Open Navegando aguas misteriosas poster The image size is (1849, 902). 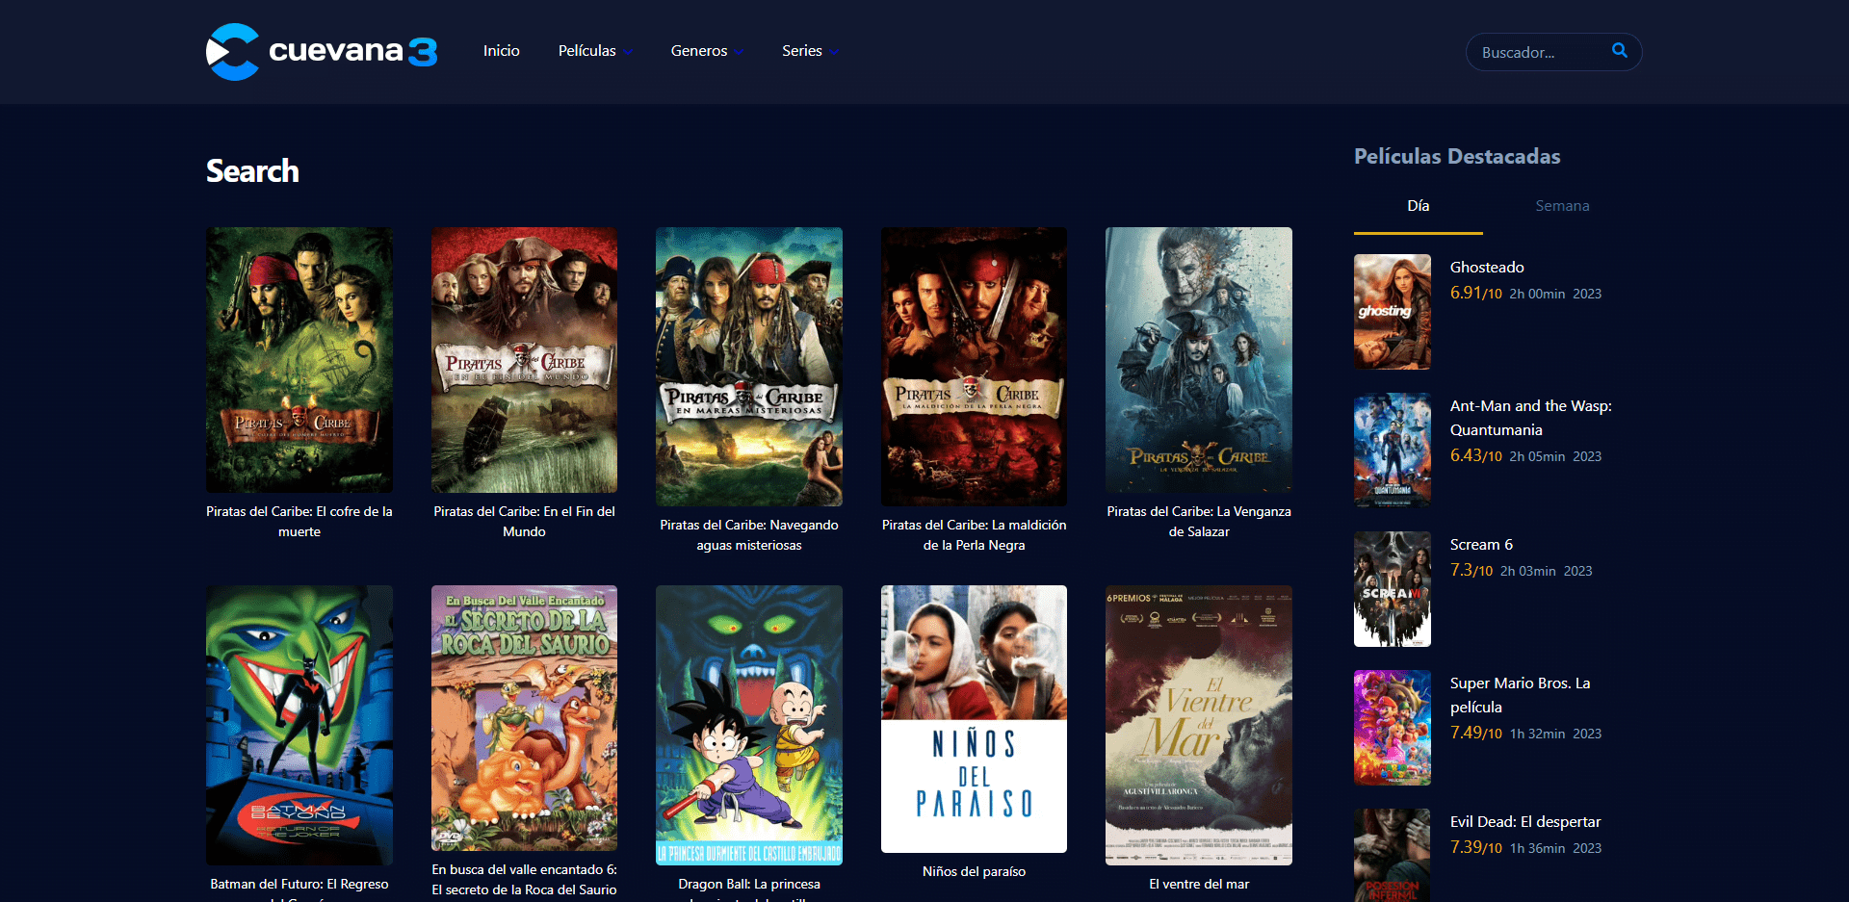pyautogui.click(x=749, y=367)
